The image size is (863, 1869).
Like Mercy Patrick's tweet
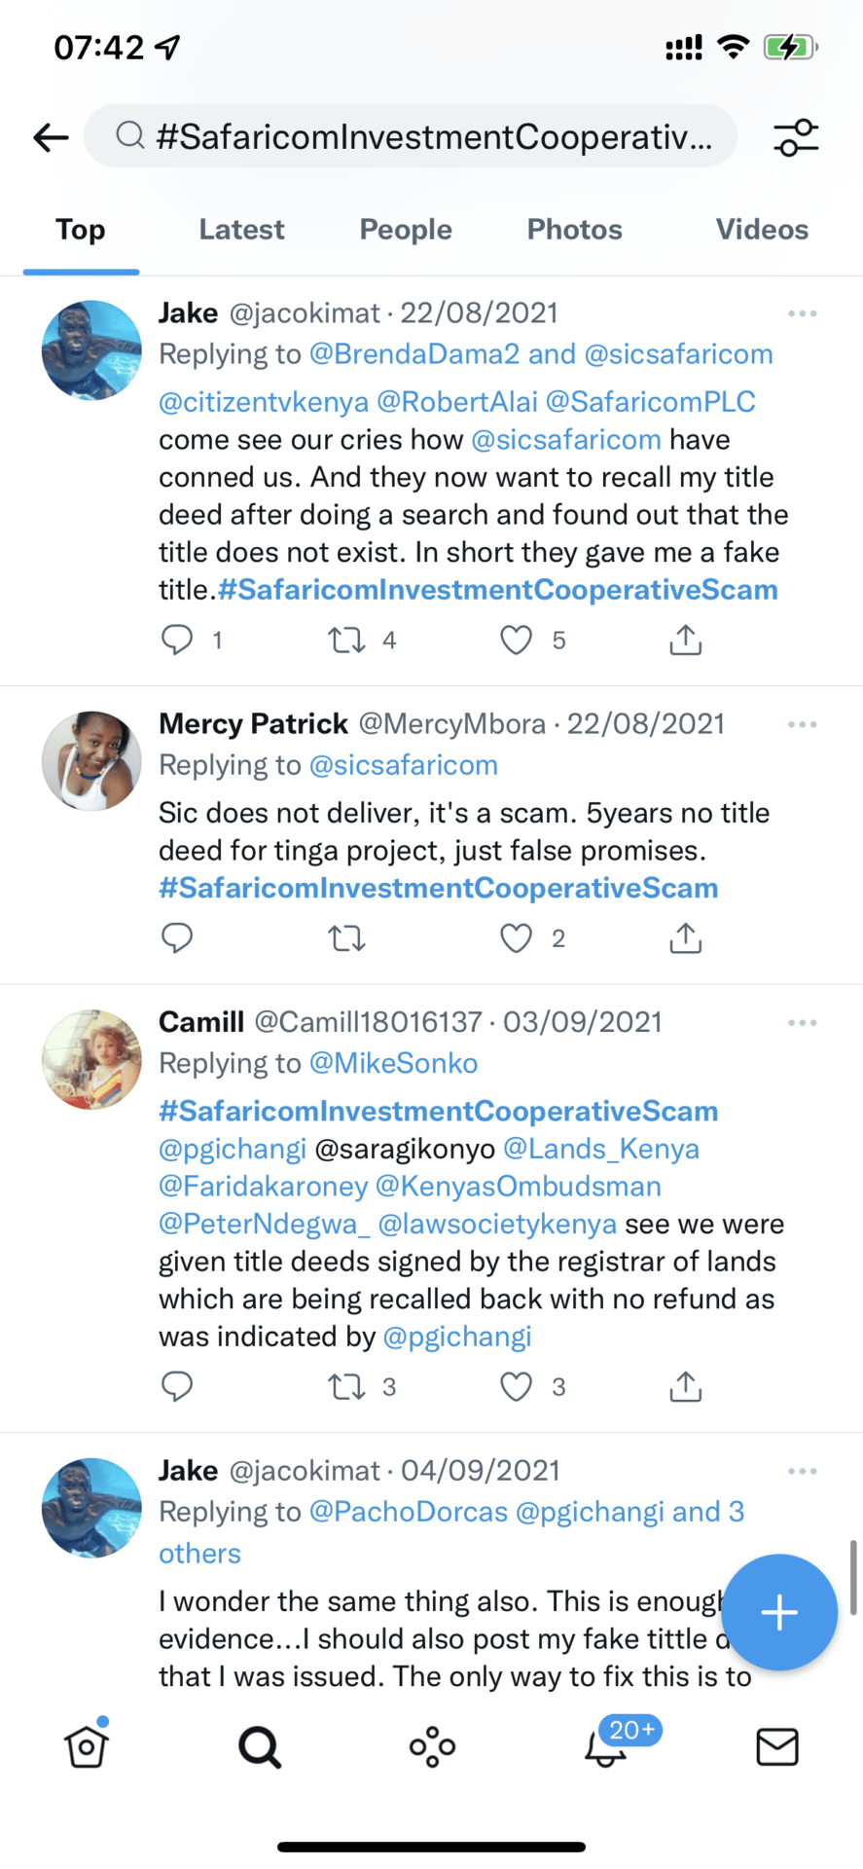click(x=516, y=938)
